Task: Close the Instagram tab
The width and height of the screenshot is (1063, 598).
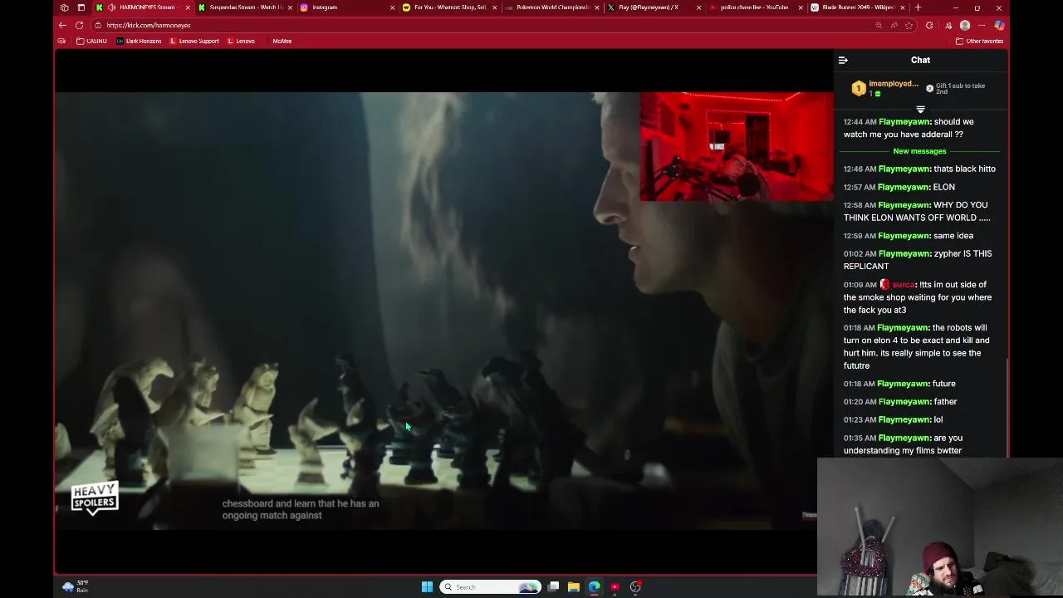Action: tap(392, 7)
